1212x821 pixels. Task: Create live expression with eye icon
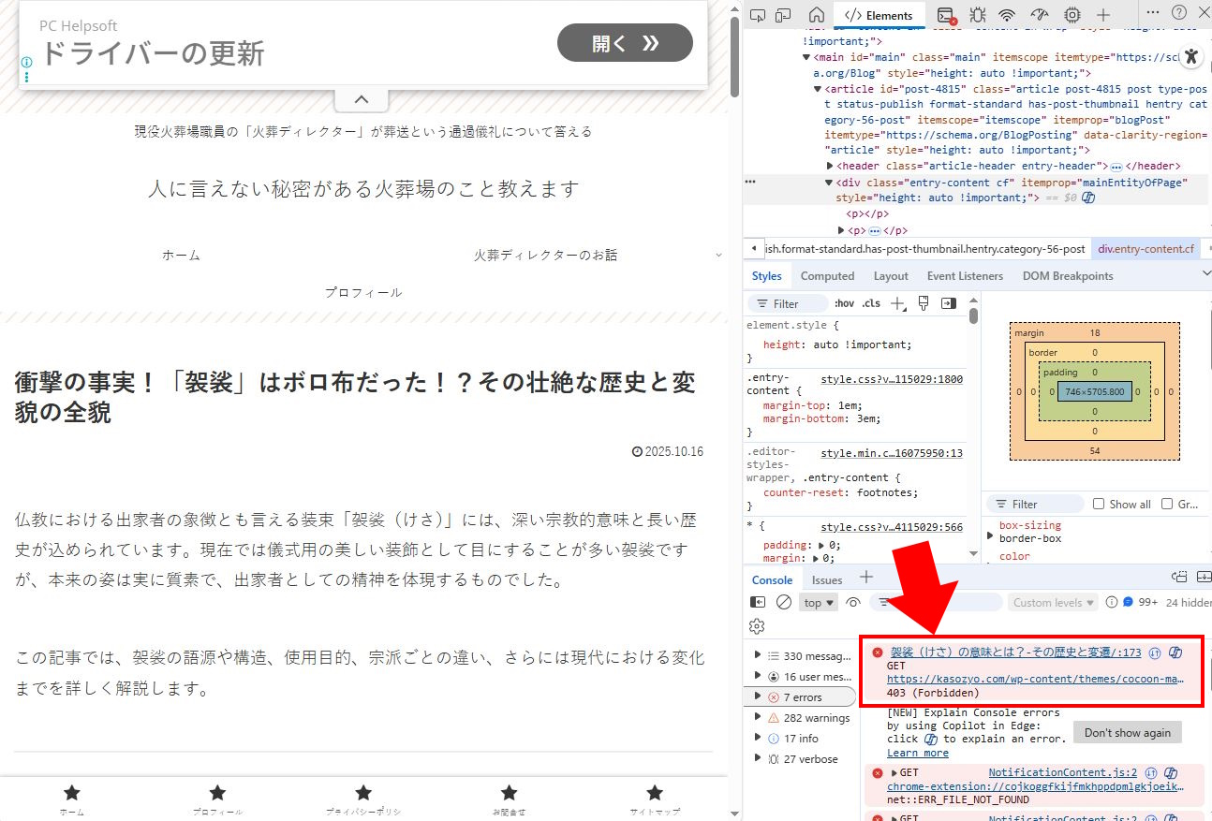point(852,603)
